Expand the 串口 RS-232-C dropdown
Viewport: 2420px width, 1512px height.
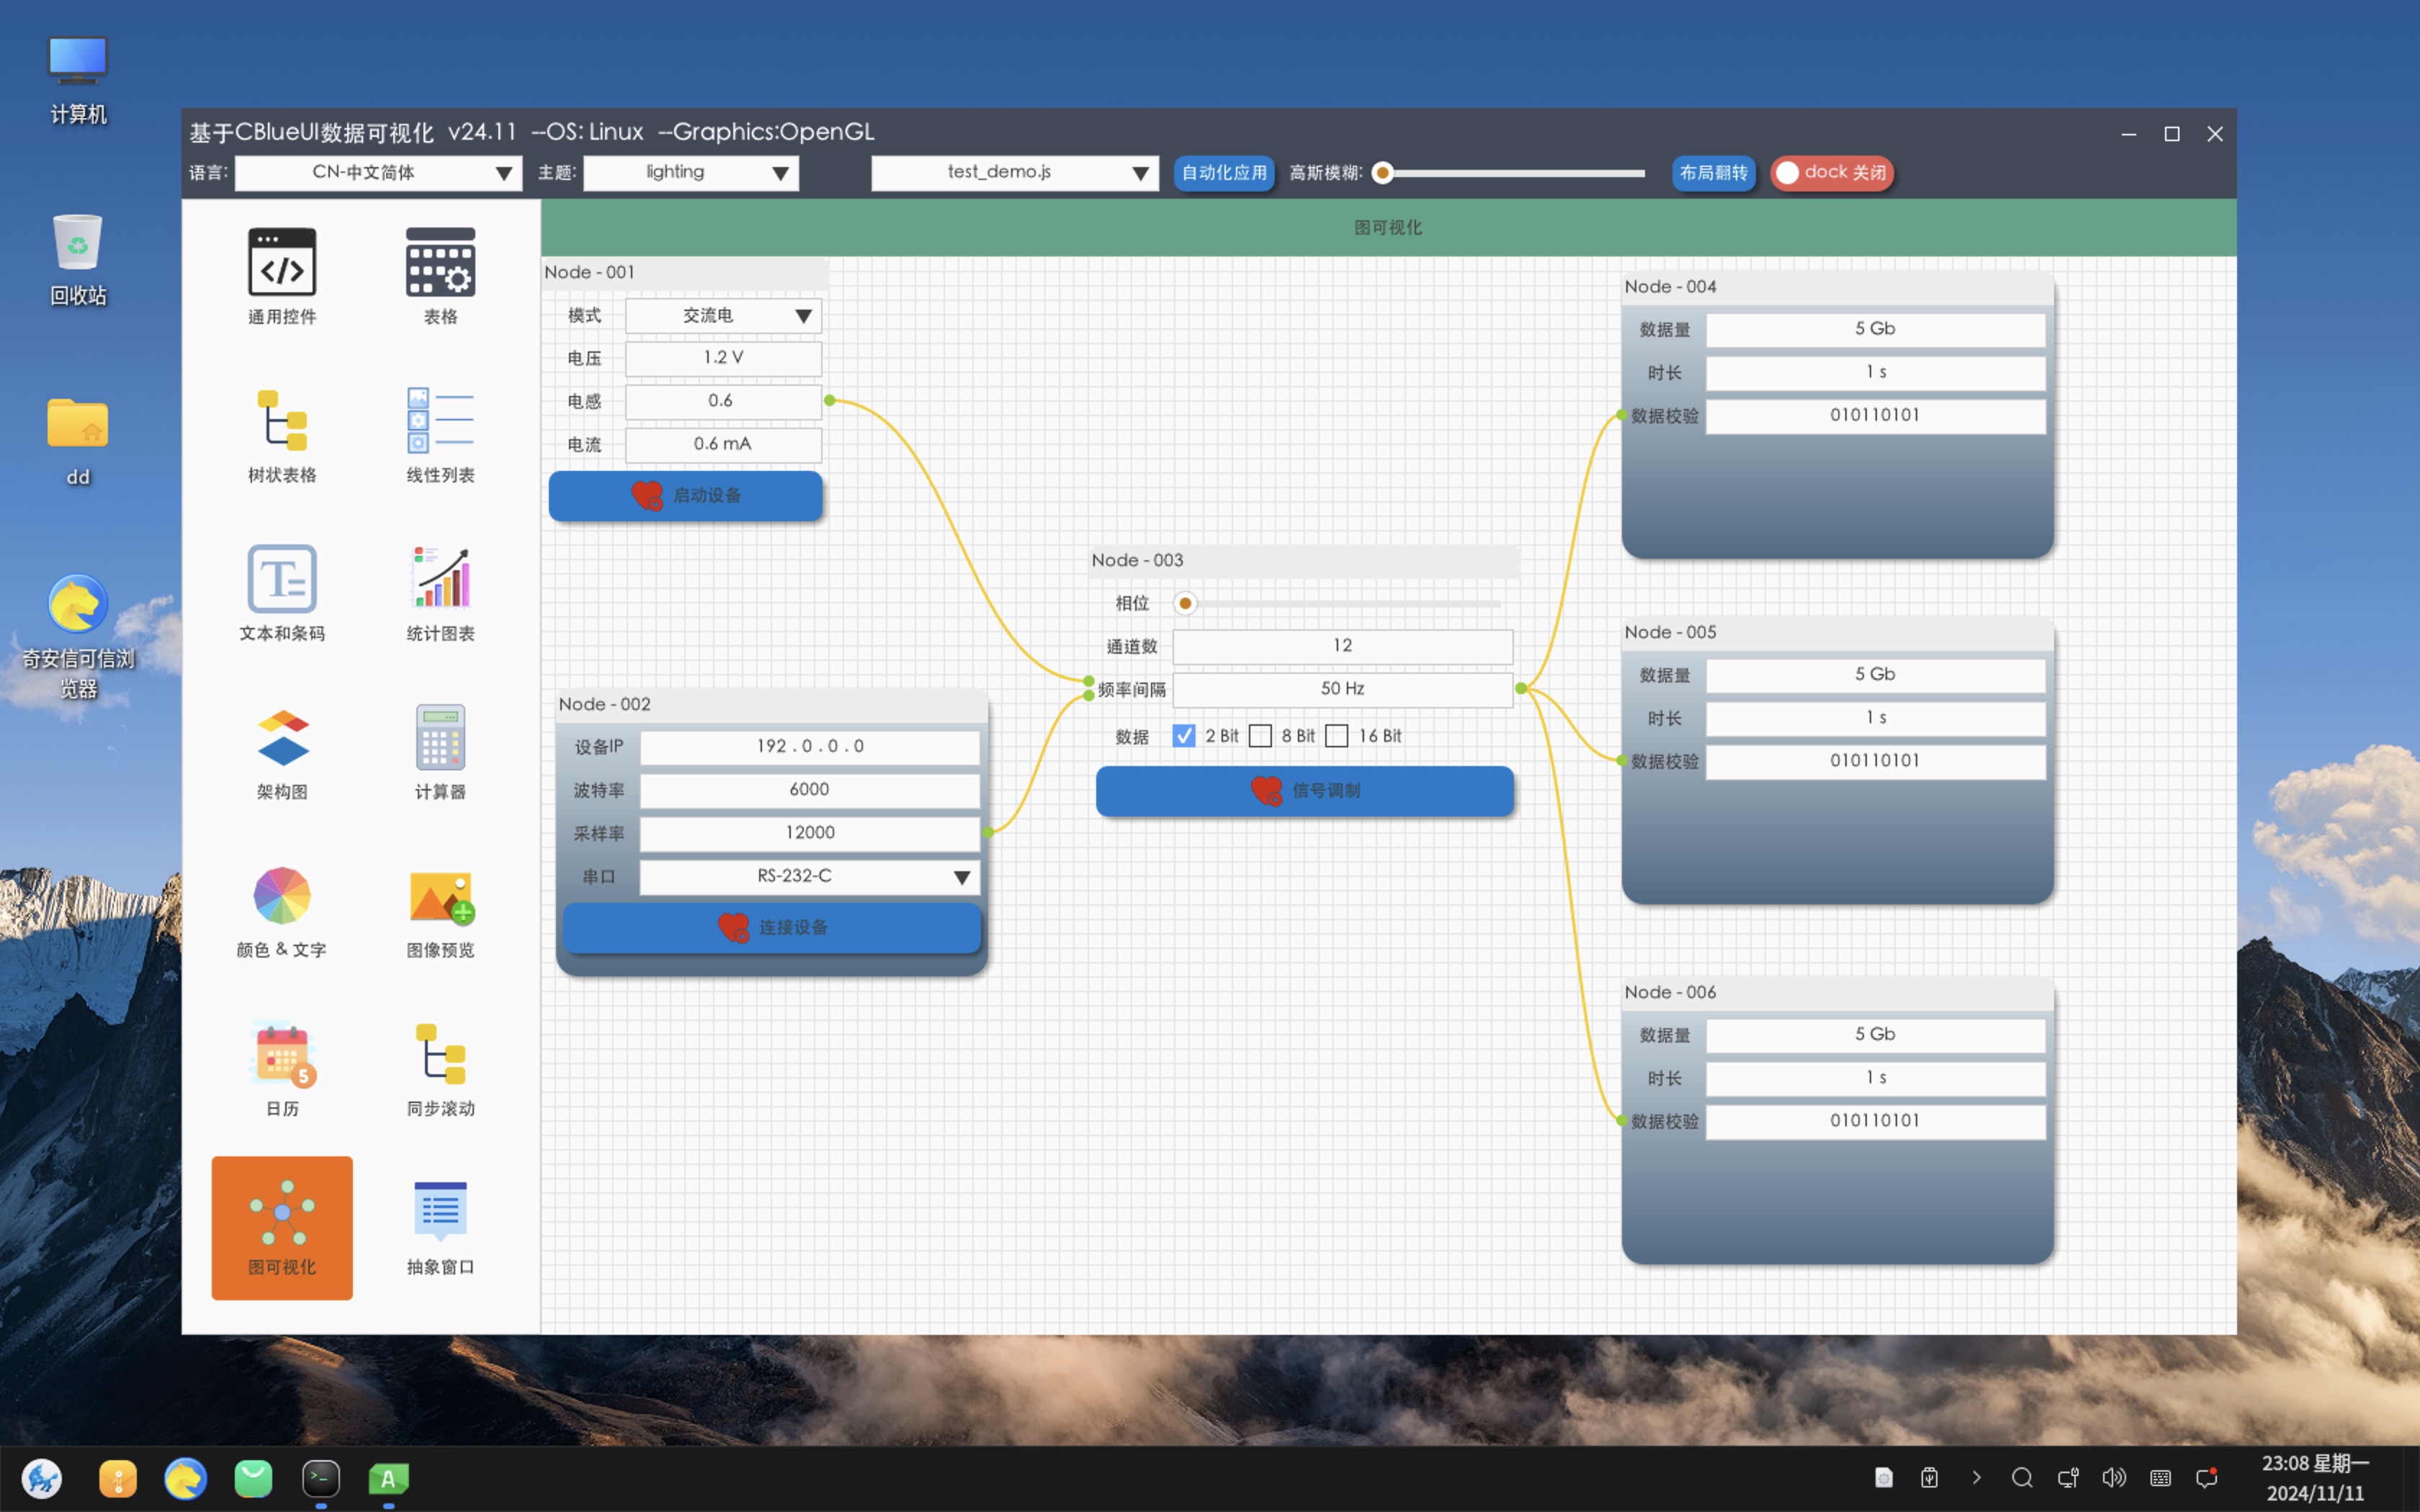click(x=809, y=877)
